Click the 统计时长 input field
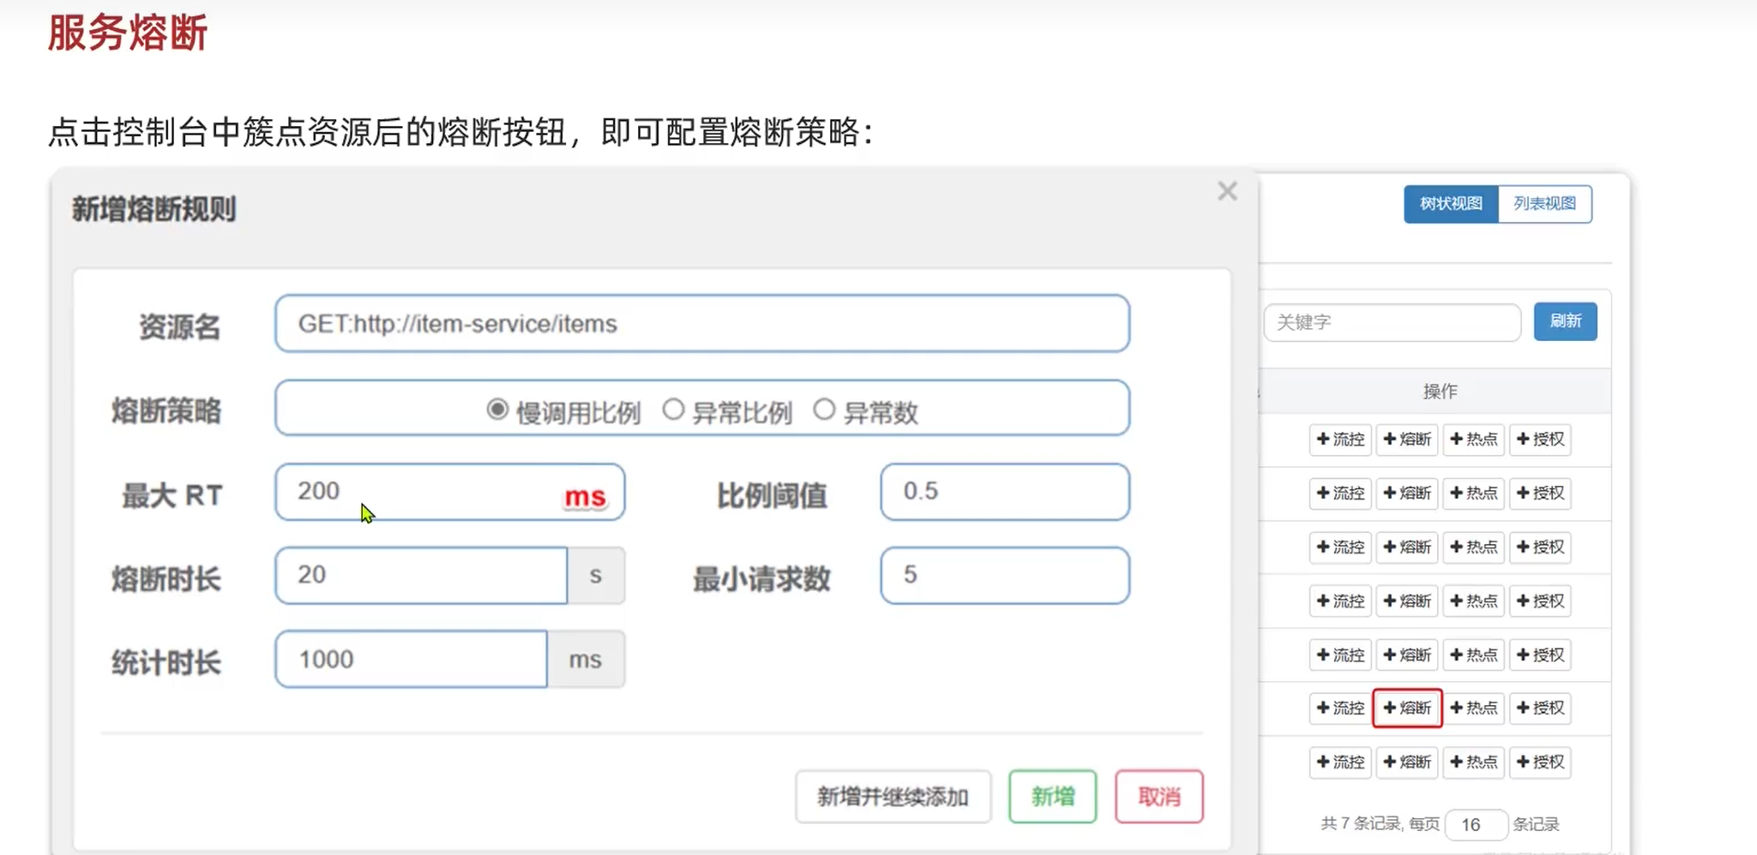The width and height of the screenshot is (1757, 855). point(411,659)
